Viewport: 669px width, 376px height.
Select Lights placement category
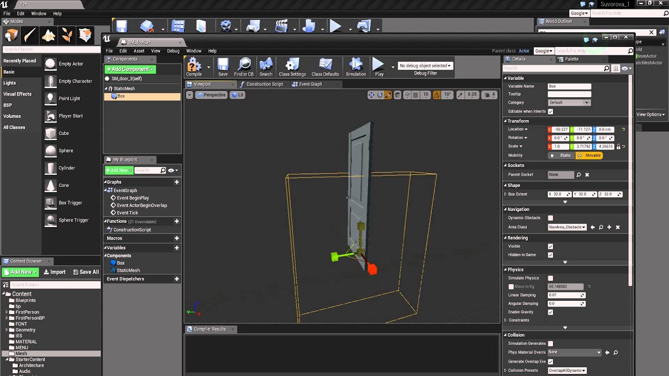pyautogui.click(x=9, y=83)
